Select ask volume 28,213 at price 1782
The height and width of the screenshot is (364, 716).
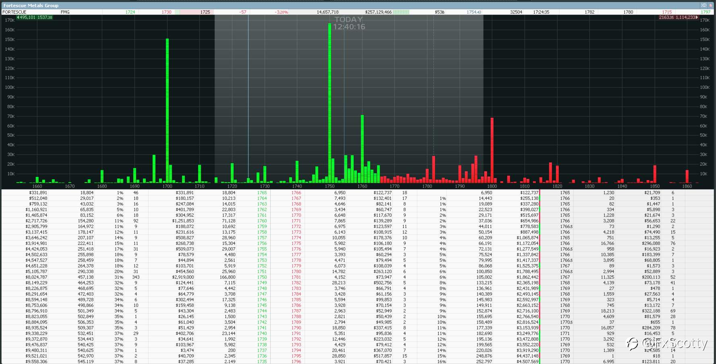[338, 283]
